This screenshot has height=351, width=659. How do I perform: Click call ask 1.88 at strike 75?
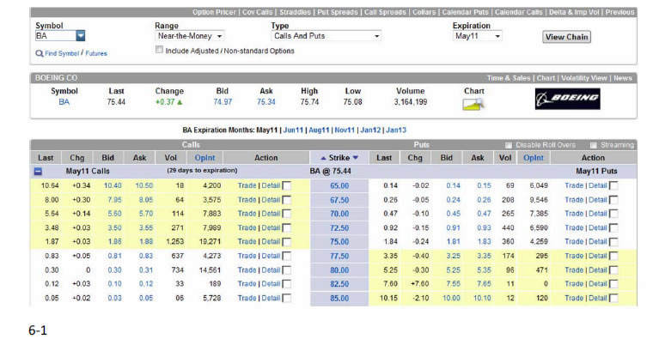pos(146,242)
